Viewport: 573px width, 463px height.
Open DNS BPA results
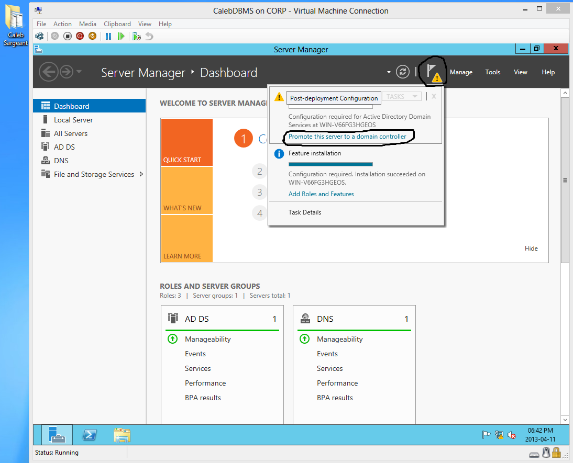pos(335,398)
